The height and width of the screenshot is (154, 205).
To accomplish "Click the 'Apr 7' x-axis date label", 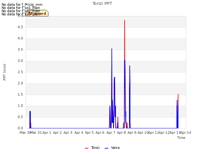I will click(x=111, y=133).
